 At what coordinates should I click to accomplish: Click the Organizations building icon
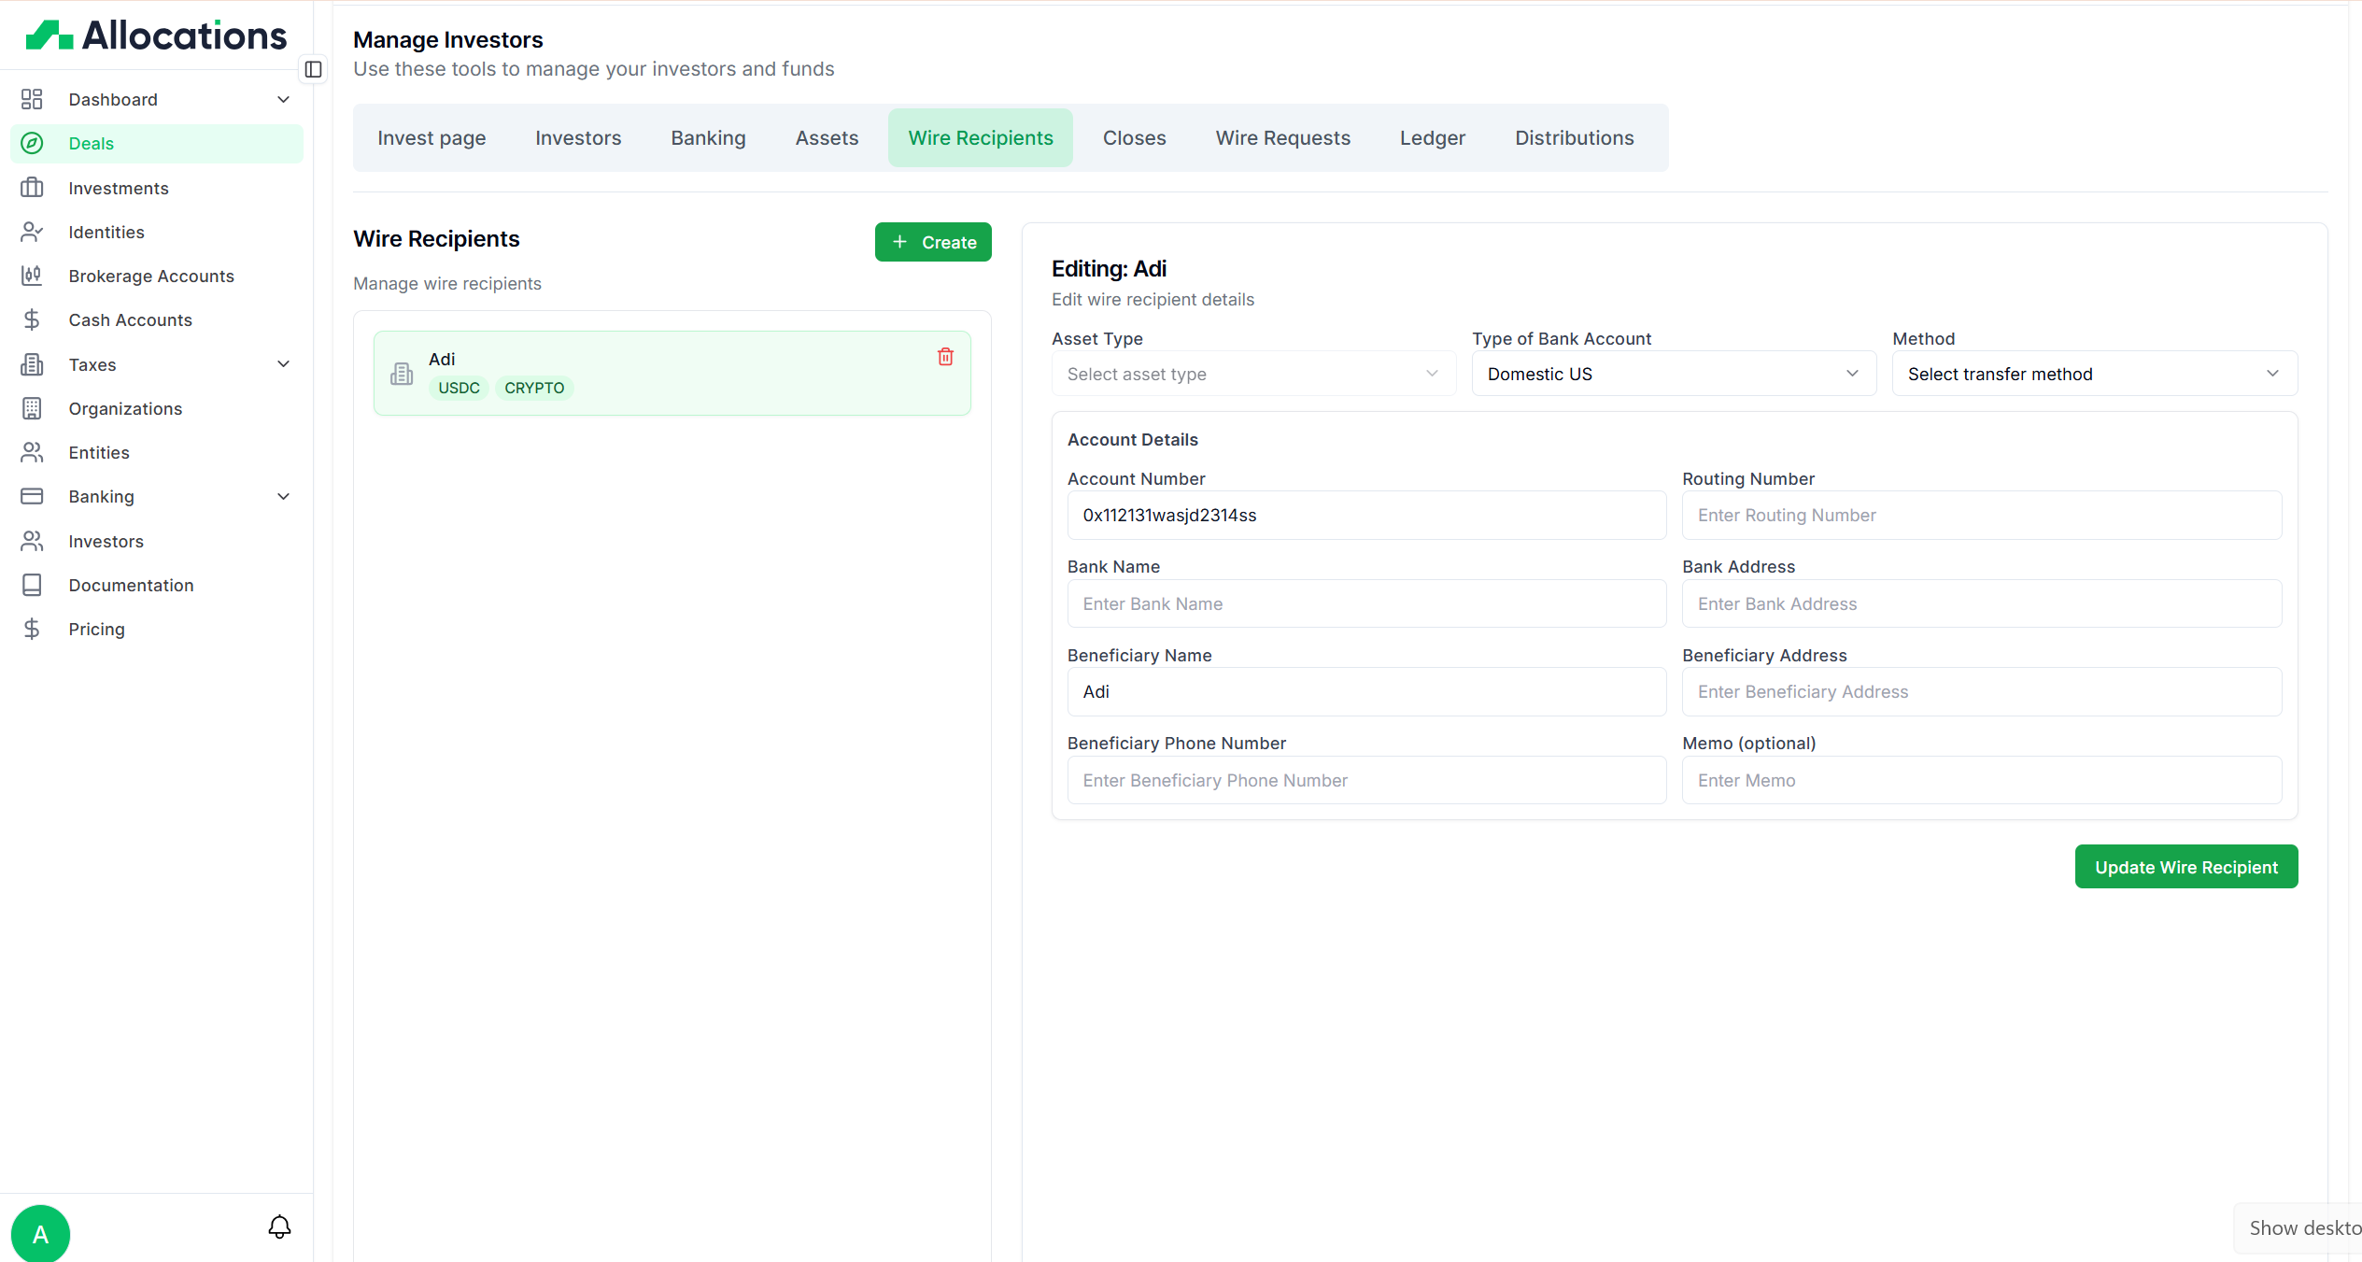pos(32,408)
